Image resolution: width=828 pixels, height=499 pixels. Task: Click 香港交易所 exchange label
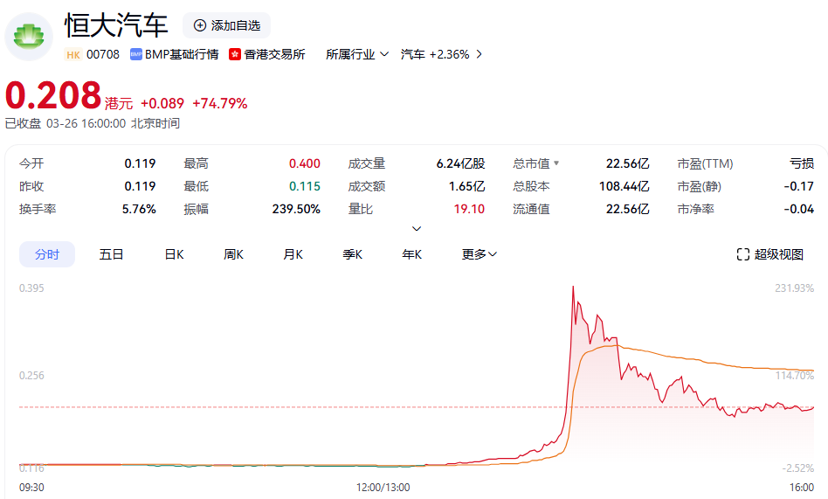click(274, 54)
